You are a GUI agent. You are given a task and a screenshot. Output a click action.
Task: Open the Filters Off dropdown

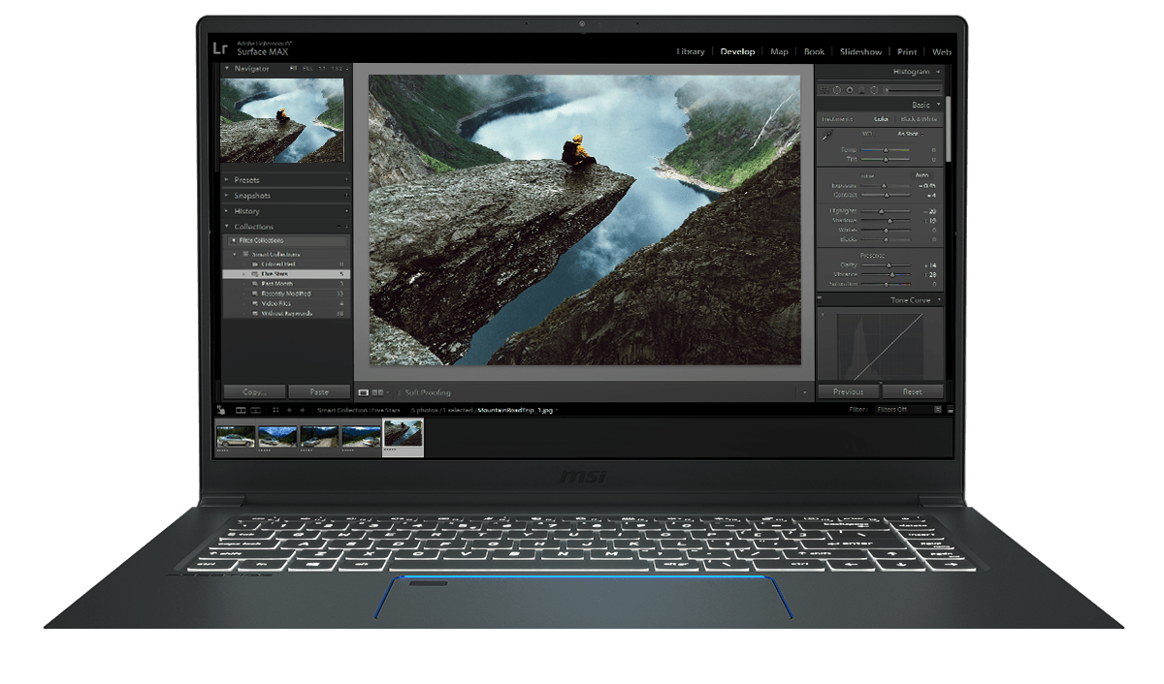908,410
